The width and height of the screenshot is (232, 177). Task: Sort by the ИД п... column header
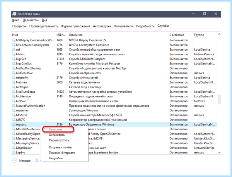[61, 35]
